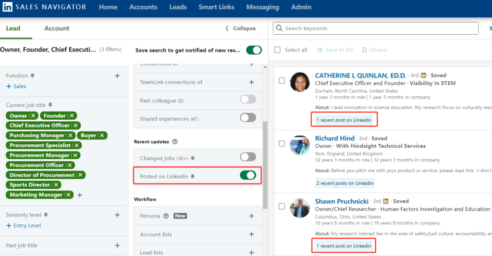
Task: Click the Unsave bookmark icon
Action: [x=364, y=50]
